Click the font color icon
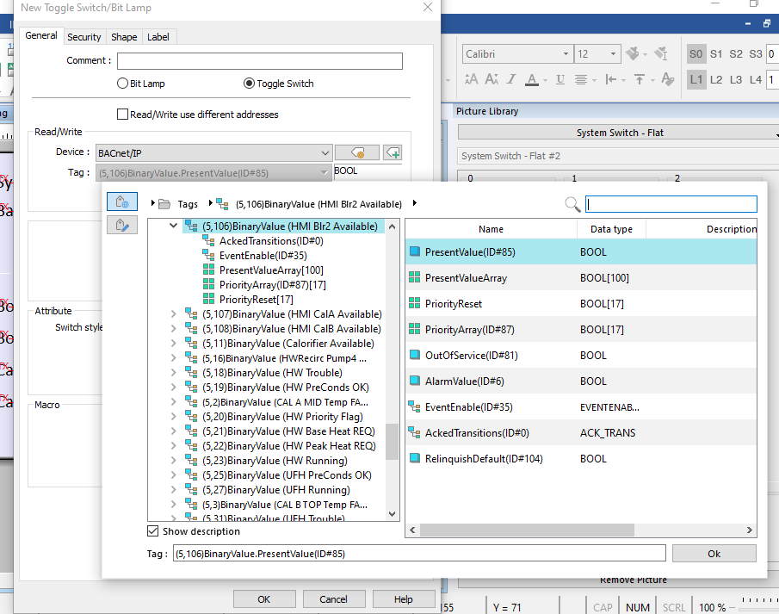Viewport: 779px width, 614px height. pyautogui.click(x=532, y=79)
